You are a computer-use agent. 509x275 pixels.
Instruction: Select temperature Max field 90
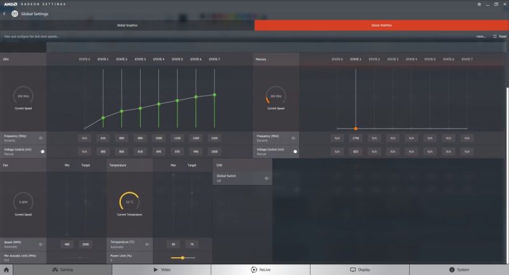pyautogui.click(x=173, y=245)
